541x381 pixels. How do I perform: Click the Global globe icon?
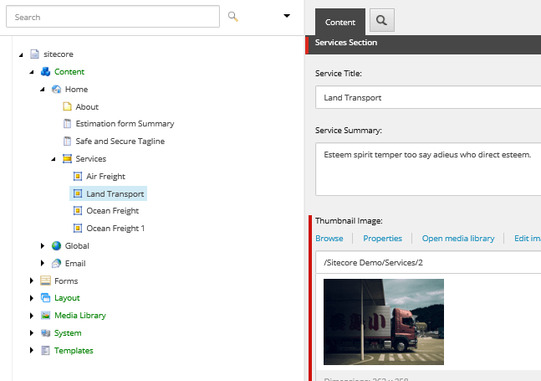[57, 246]
